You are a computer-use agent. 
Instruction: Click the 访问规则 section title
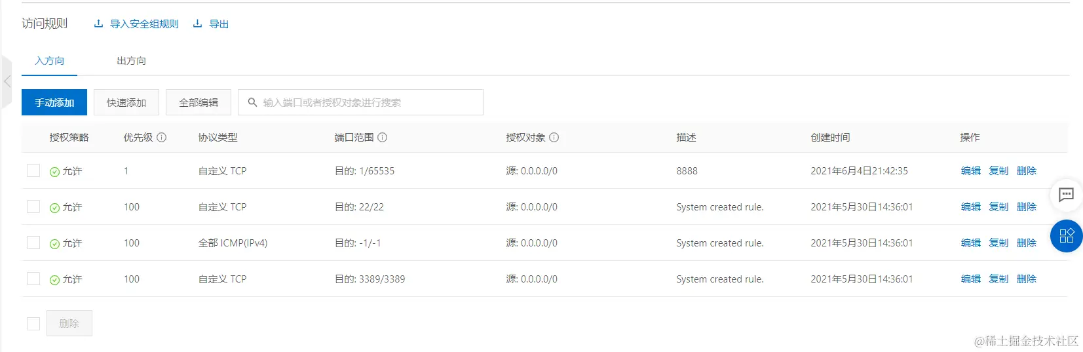(45, 24)
